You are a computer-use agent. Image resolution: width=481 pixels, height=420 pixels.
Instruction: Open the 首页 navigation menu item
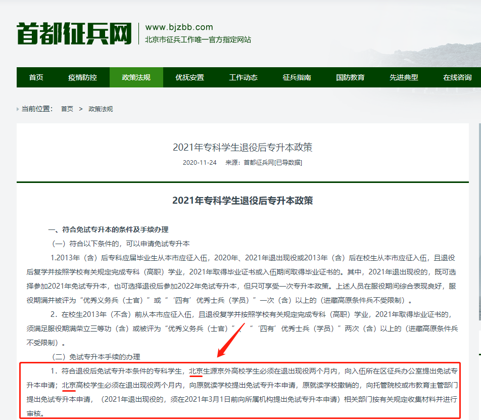pos(36,77)
